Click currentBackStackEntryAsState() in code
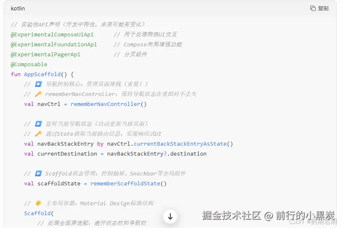The height and width of the screenshot is (228, 342). tap(183, 144)
